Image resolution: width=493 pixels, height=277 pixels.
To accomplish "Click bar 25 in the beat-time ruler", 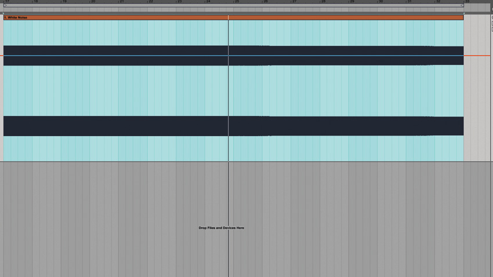I will point(237,2).
